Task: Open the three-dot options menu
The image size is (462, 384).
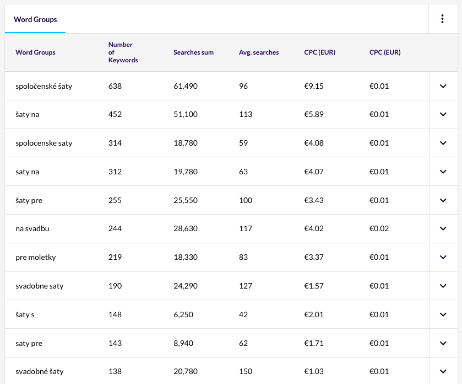Action: [442, 19]
